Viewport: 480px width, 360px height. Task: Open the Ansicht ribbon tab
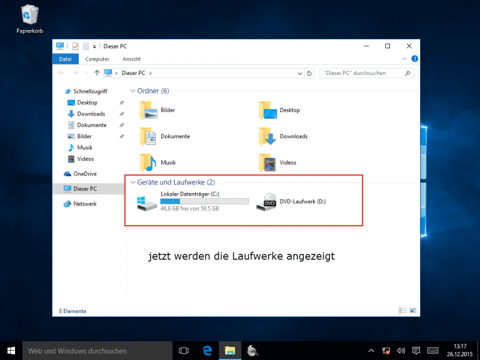[131, 59]
